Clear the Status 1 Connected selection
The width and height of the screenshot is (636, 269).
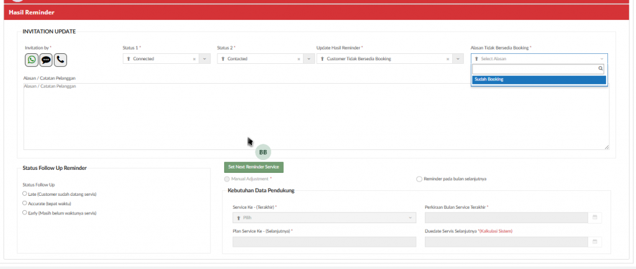pos(194,59)
